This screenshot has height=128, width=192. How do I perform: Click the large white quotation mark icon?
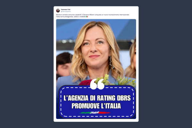[97, 84]
